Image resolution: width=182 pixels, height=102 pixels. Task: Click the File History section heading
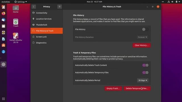point(78,15)
